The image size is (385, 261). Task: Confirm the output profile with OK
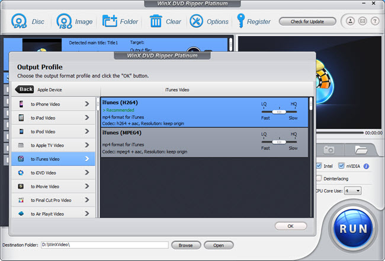pos(291,226)
